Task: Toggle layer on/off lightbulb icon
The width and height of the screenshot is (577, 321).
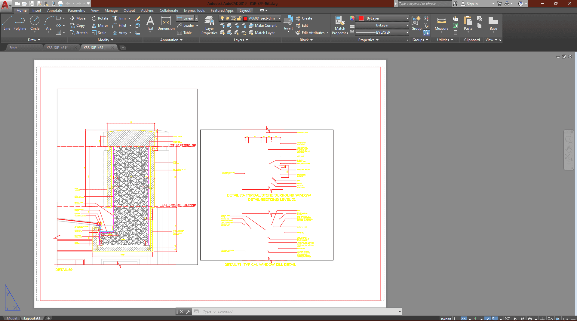Action: tap(222, 18)
